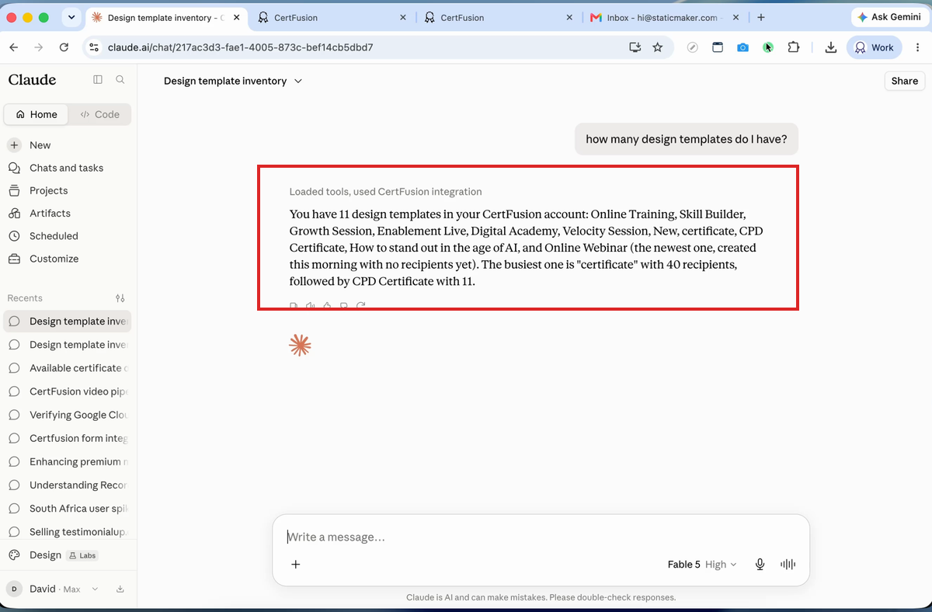Close the Inbox Gmail browser tab
Image resolution: width=932 pixels, height=612 pixels.
click(x=736, y=17)
